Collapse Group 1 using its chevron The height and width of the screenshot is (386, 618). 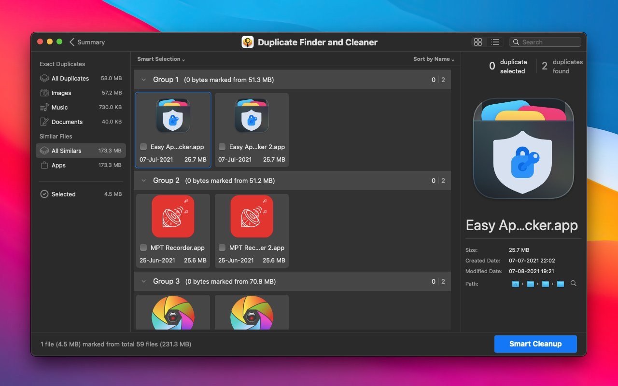(143, 80)
